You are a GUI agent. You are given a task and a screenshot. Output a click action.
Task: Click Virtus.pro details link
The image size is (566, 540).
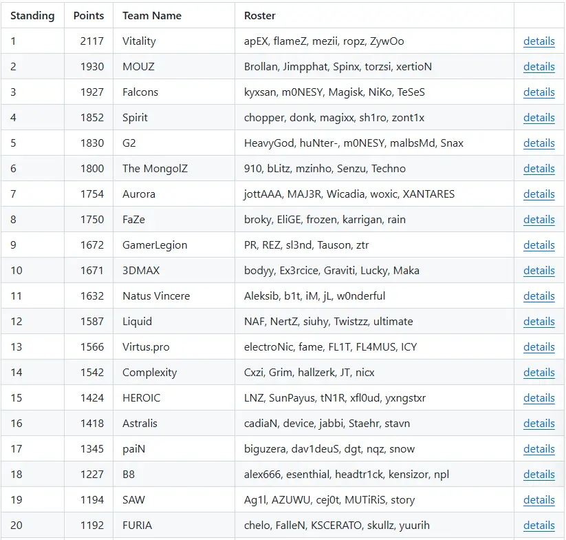(538, 347)
